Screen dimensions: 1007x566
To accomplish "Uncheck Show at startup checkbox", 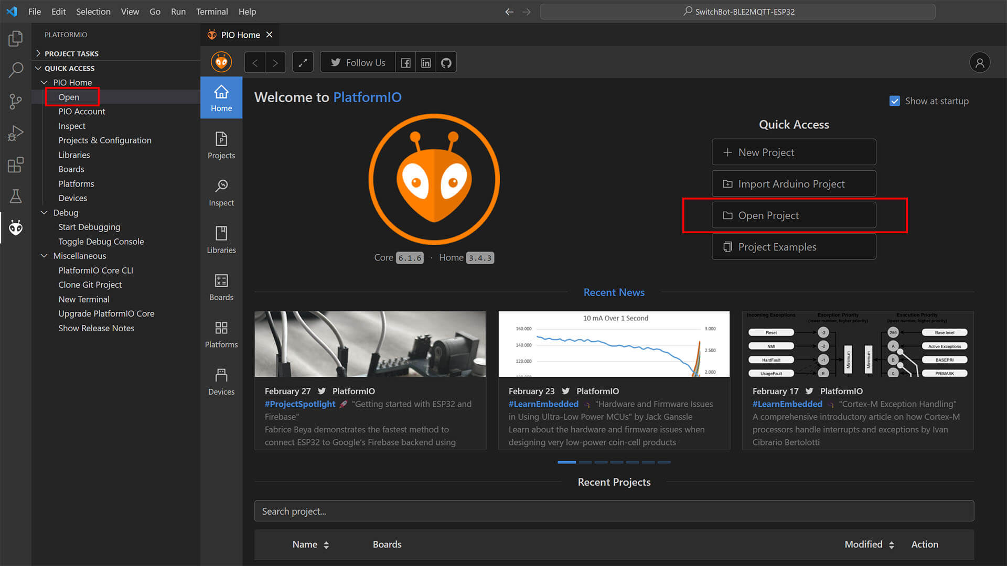I will [x=895, y=101].
